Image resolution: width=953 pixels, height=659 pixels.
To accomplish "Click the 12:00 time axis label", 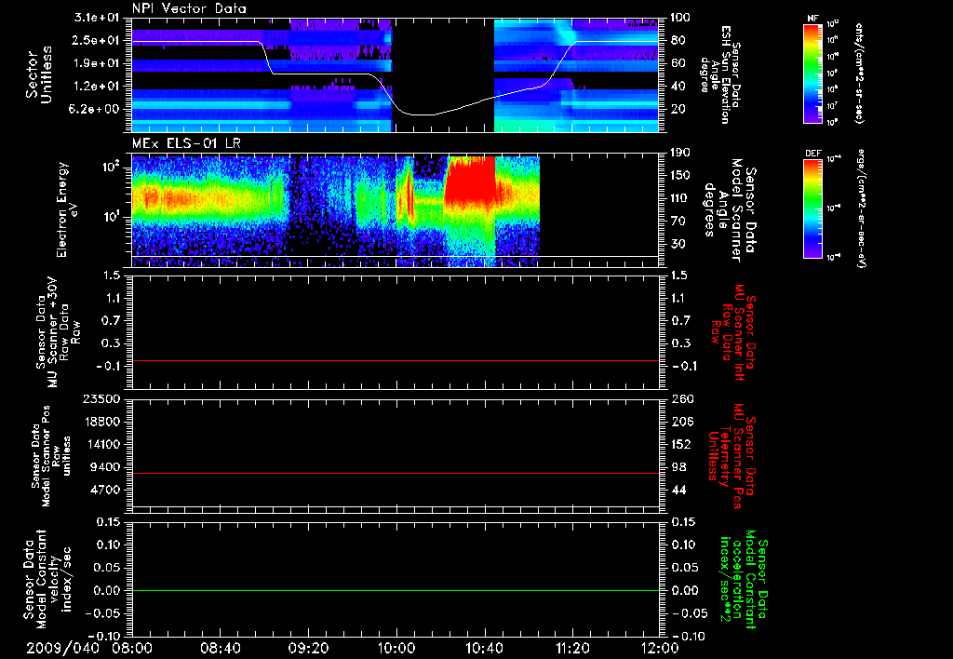I will click(x=660, y=648).
